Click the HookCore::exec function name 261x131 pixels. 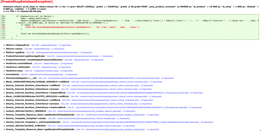(x=14, y=71)
